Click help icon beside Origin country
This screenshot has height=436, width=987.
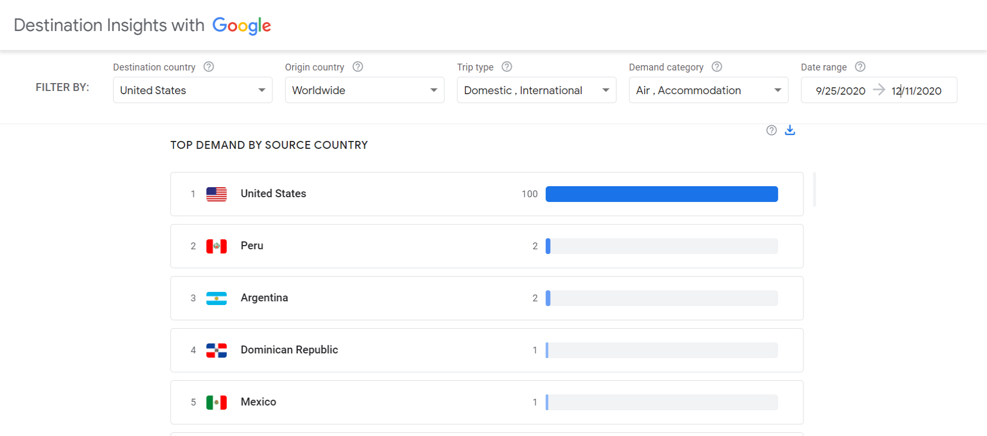click(x=358, y=67)
